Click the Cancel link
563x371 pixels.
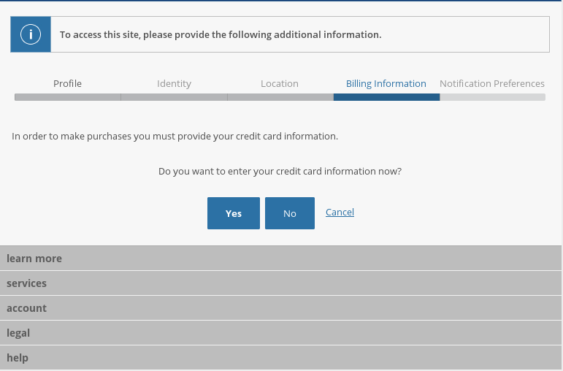[340, 213]
